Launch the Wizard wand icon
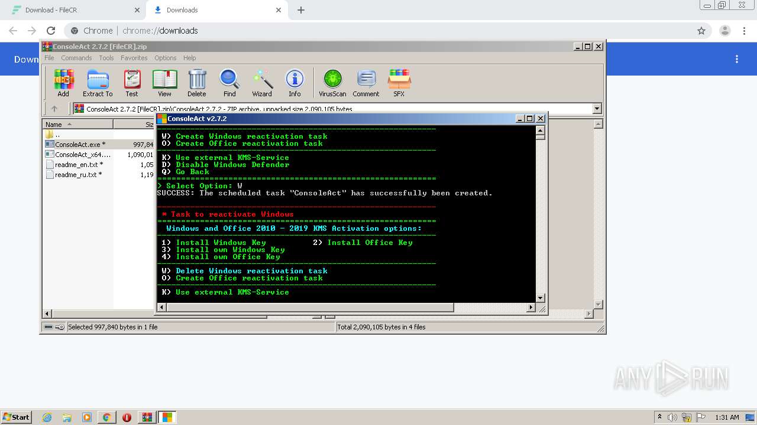This screenshot has width=757, height=425. click(x=262, y=83)
